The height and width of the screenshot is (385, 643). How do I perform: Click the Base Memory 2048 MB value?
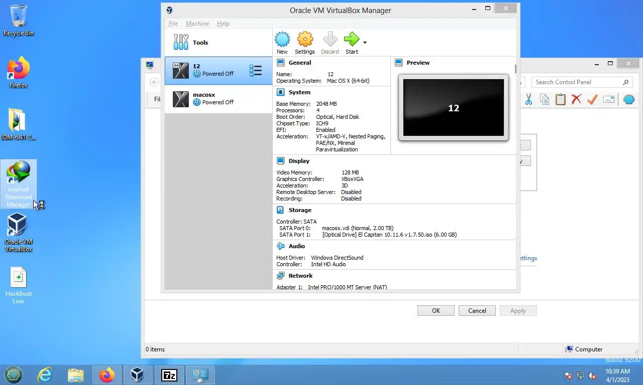(x=327, y=104)
